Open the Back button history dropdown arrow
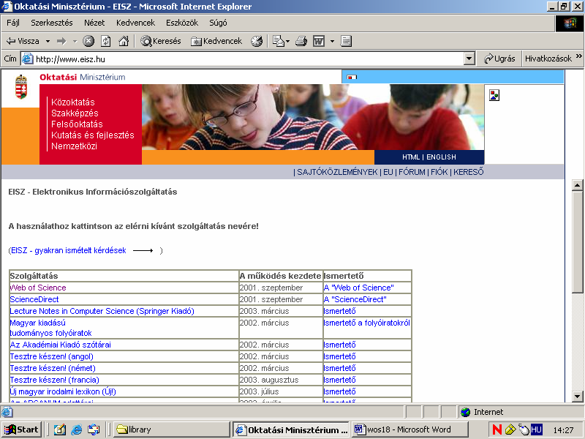585x439 pixels. 48,41
